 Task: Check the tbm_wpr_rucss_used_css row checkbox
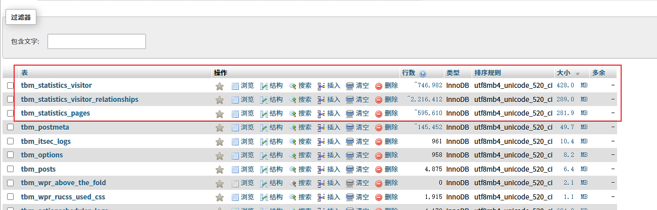[x=11, y=197]
